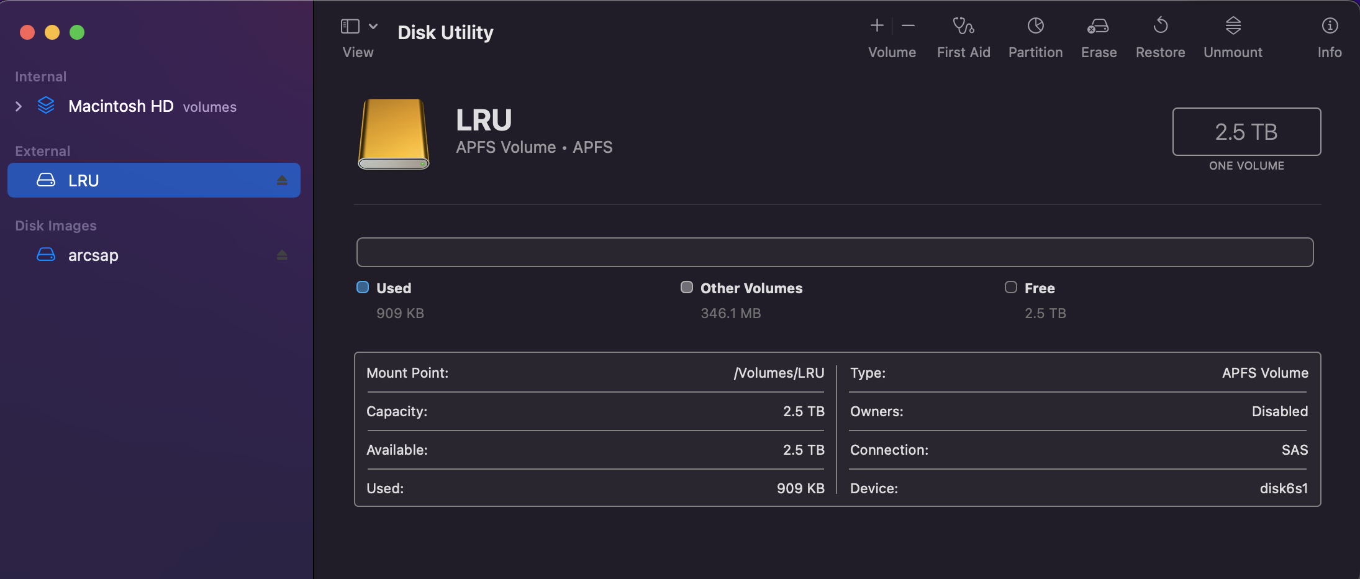Unmount the selected volume via toolbar
Image resolution: width=1360 pixels, height=579 pixels.
[1233, 25]
